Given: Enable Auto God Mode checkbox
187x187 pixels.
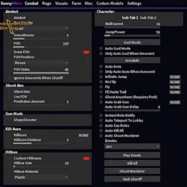Looking at the screenshot, I should (101, 49).
